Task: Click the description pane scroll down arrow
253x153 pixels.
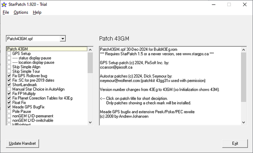Action: coord(244,123)
